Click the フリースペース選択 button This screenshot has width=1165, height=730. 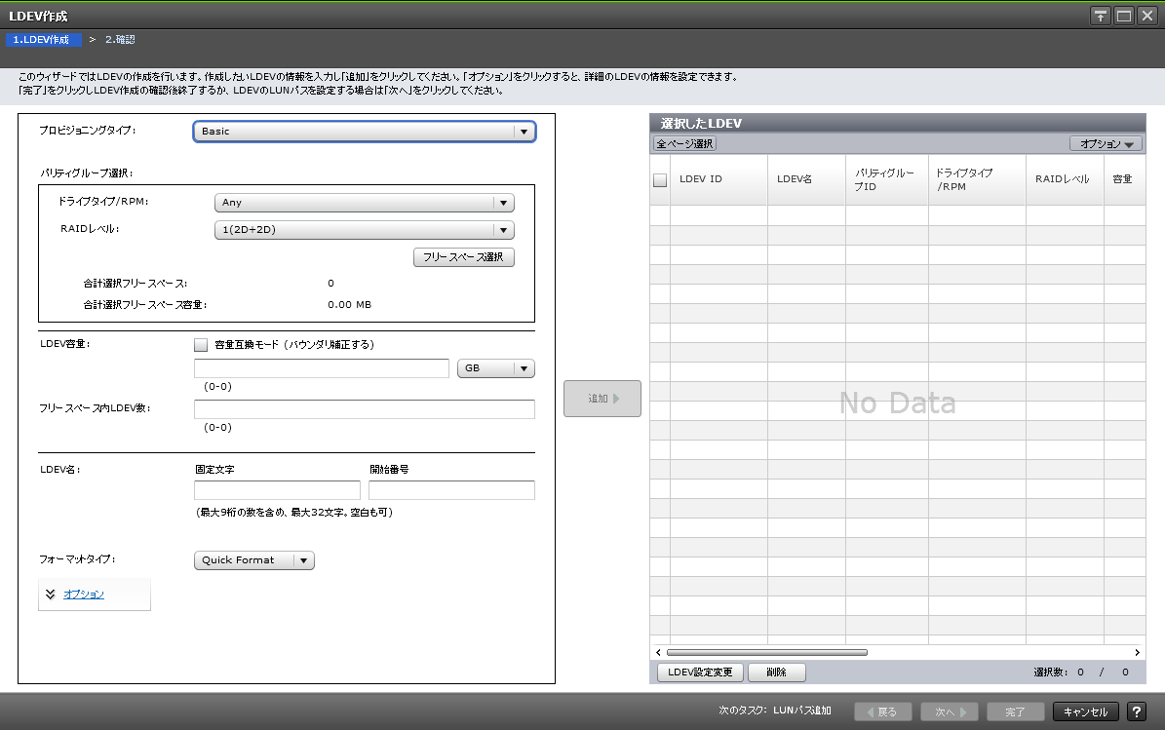coord(463,257)
